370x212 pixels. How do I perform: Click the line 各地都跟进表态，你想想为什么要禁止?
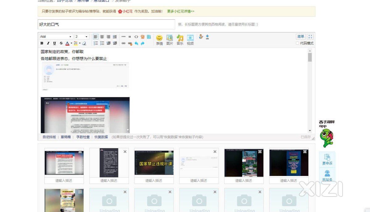coord(74,59)
